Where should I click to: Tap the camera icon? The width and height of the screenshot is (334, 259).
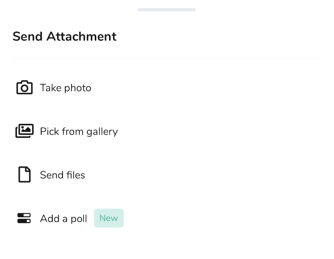pyautogui.click(x=24, y=87)
